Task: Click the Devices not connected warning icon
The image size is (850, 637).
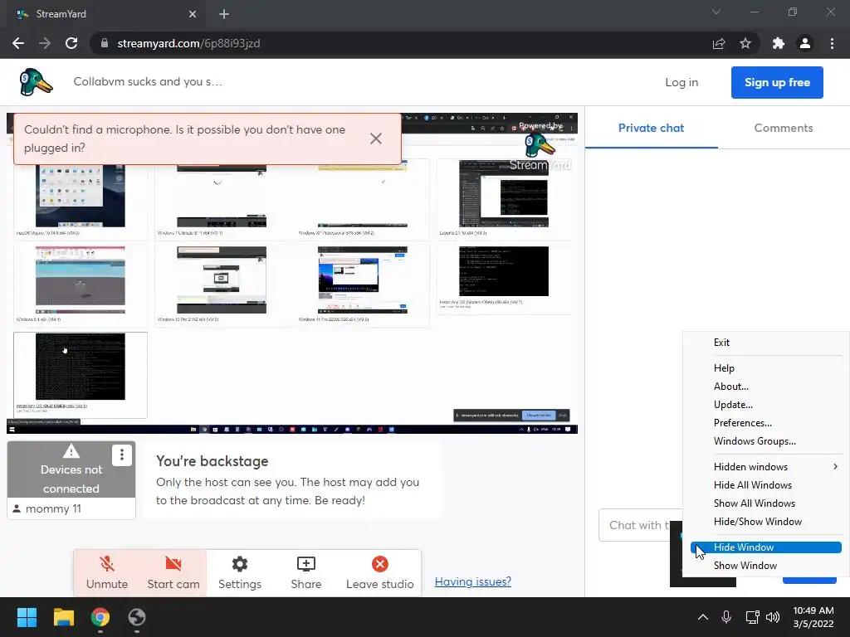Action: point(71,450)
